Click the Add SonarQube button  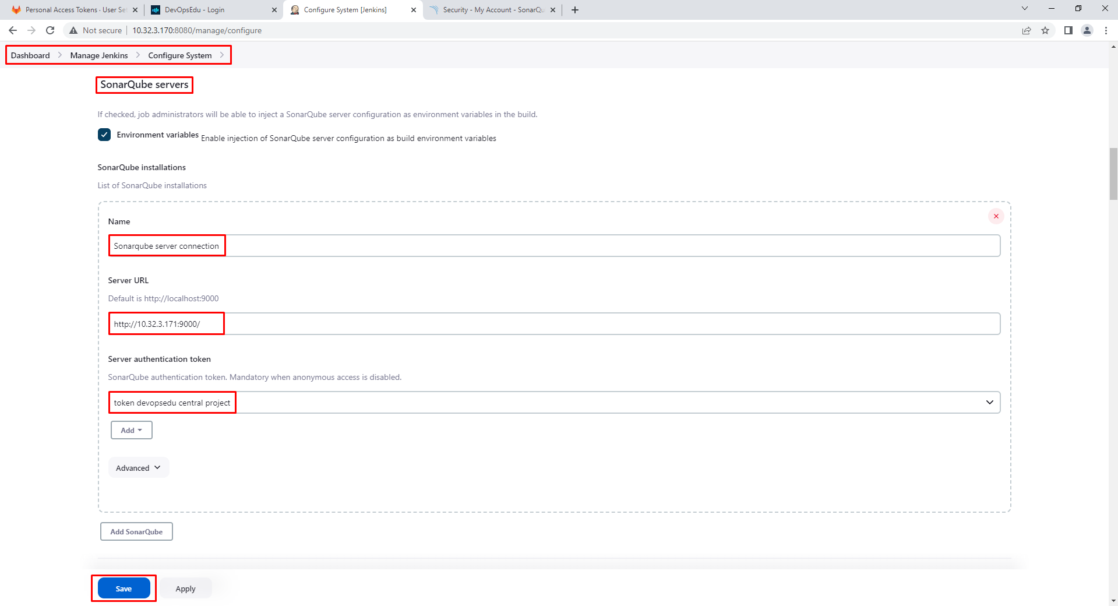coord(136,531)
